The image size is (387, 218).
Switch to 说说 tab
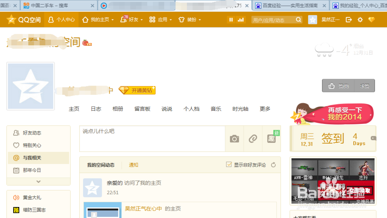coord(167,109)
